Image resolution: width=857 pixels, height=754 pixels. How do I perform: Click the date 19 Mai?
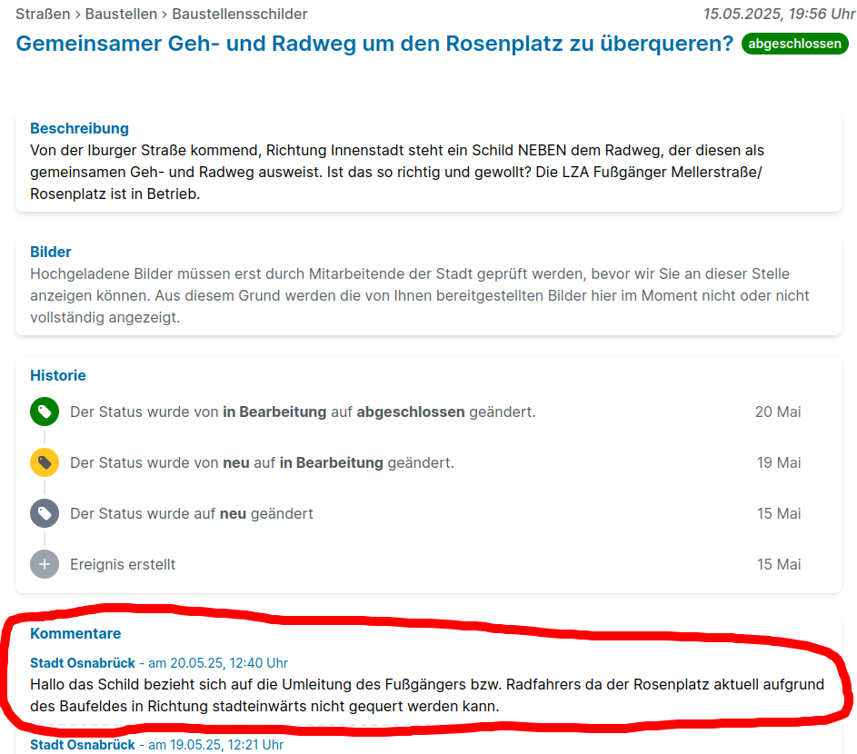[778, 462]
